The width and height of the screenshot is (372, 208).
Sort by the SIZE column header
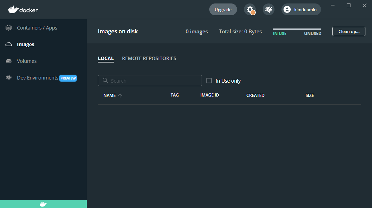click(x=310, y=95)
